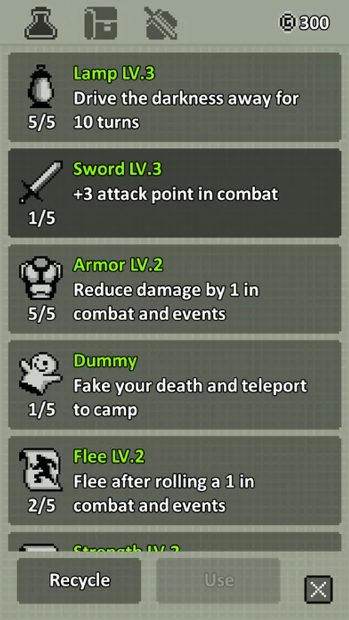The height and width of the screenshot is (620, 349).
Task: Close the inventory with the X button
Action: (x=319, y=590)
